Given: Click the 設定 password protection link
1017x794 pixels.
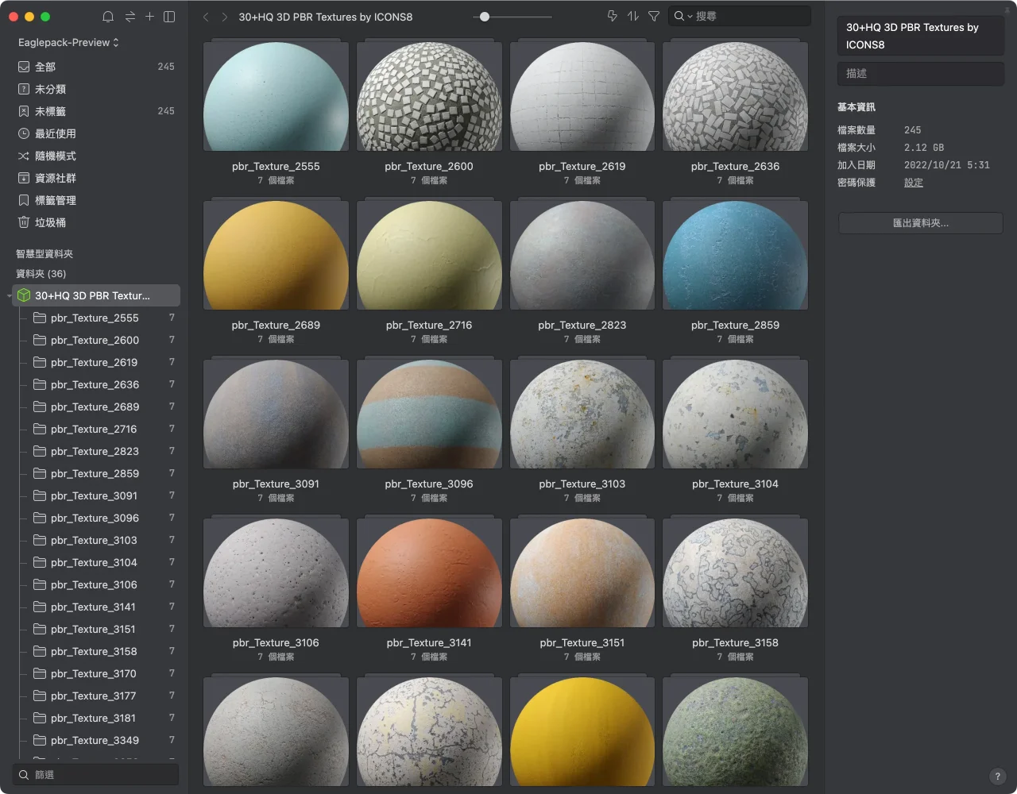Looking at the screenshot, I should click(914, 183).
